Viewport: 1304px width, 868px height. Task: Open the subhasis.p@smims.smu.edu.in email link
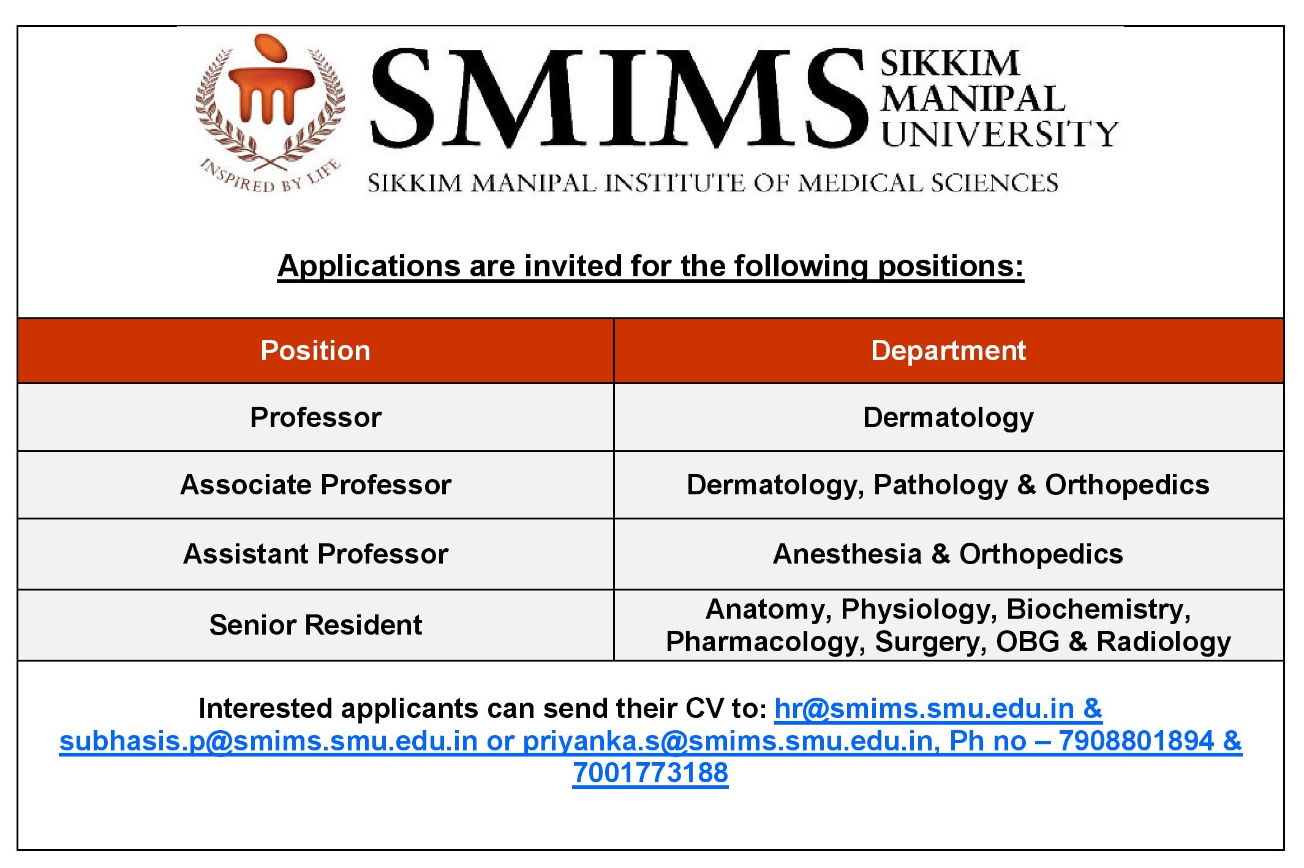point(268,741)
